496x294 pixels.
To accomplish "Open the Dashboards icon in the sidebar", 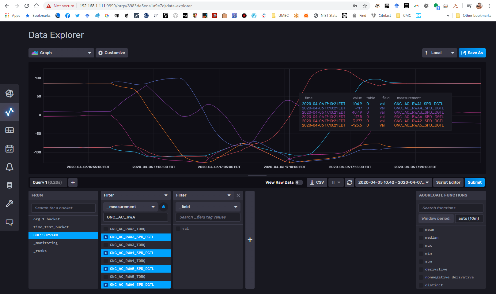I will (9, 130).
